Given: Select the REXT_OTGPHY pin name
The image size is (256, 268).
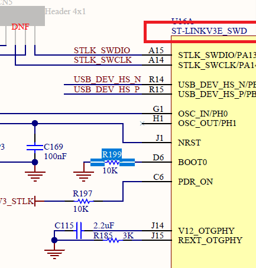Looking at the screenshot, I should 210,240.
